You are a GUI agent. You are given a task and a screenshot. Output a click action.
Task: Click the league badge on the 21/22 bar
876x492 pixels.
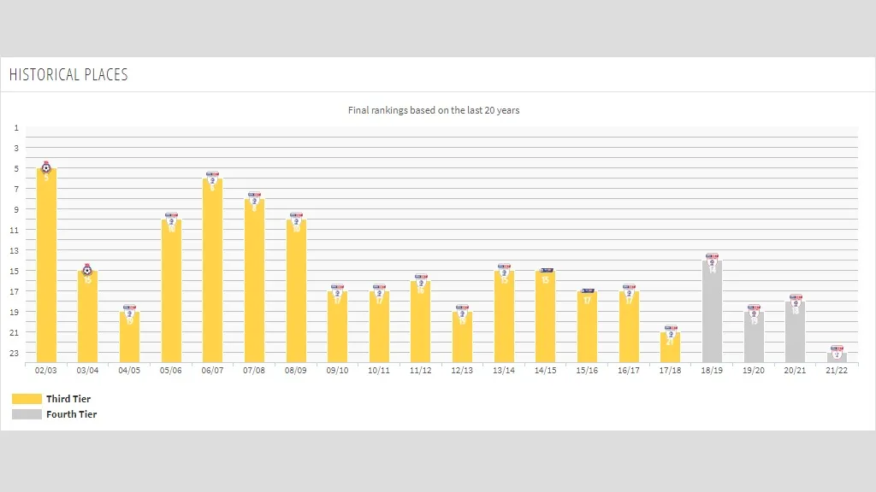pos(837,350)
